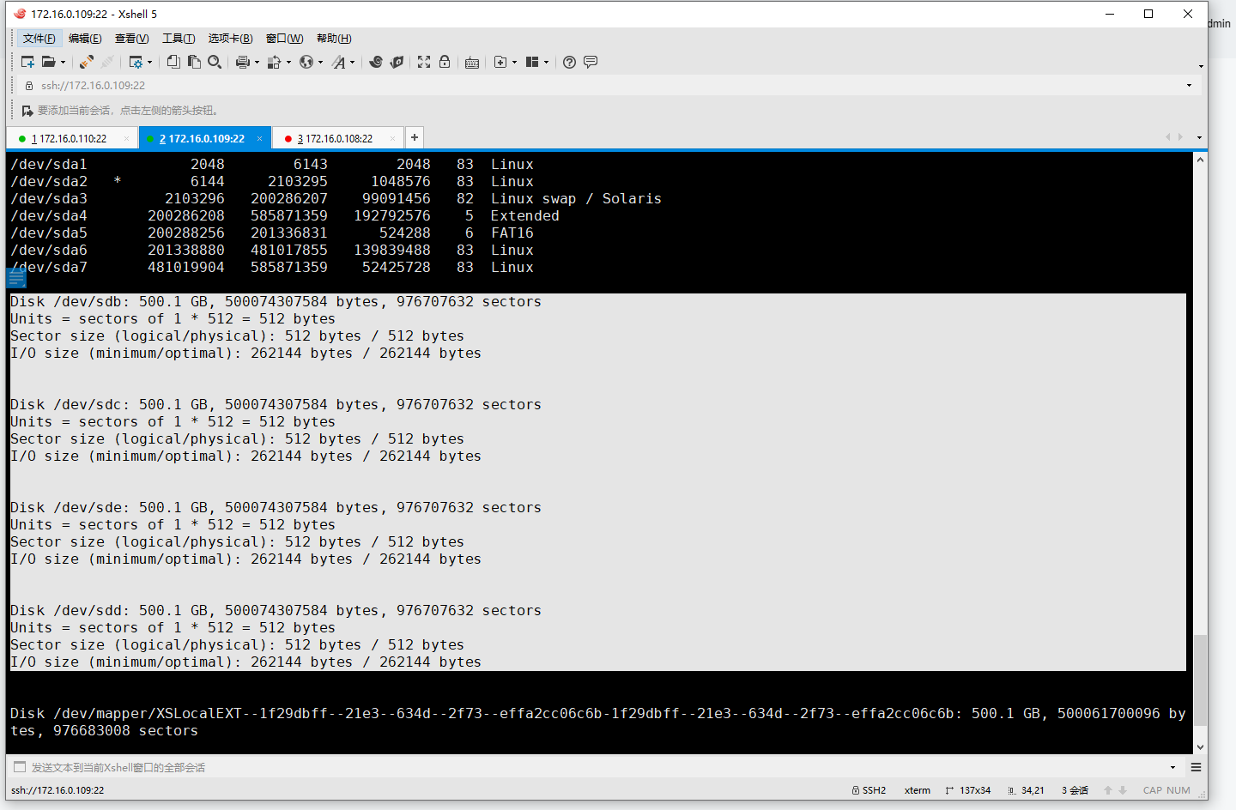Close the 172.16.0.109:22 tab
The width and height of the screenshot is (1236, 810).
(x=259, y=138)
